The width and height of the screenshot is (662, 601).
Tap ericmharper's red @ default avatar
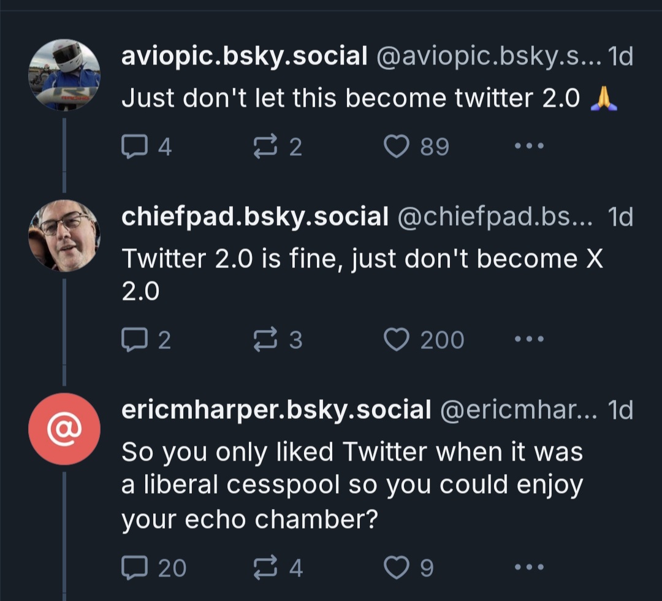[64, 429]
